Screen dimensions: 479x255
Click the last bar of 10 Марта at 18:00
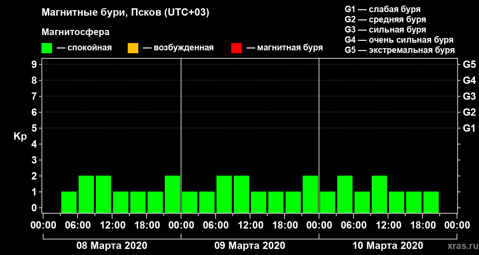(x=431, y=202)
